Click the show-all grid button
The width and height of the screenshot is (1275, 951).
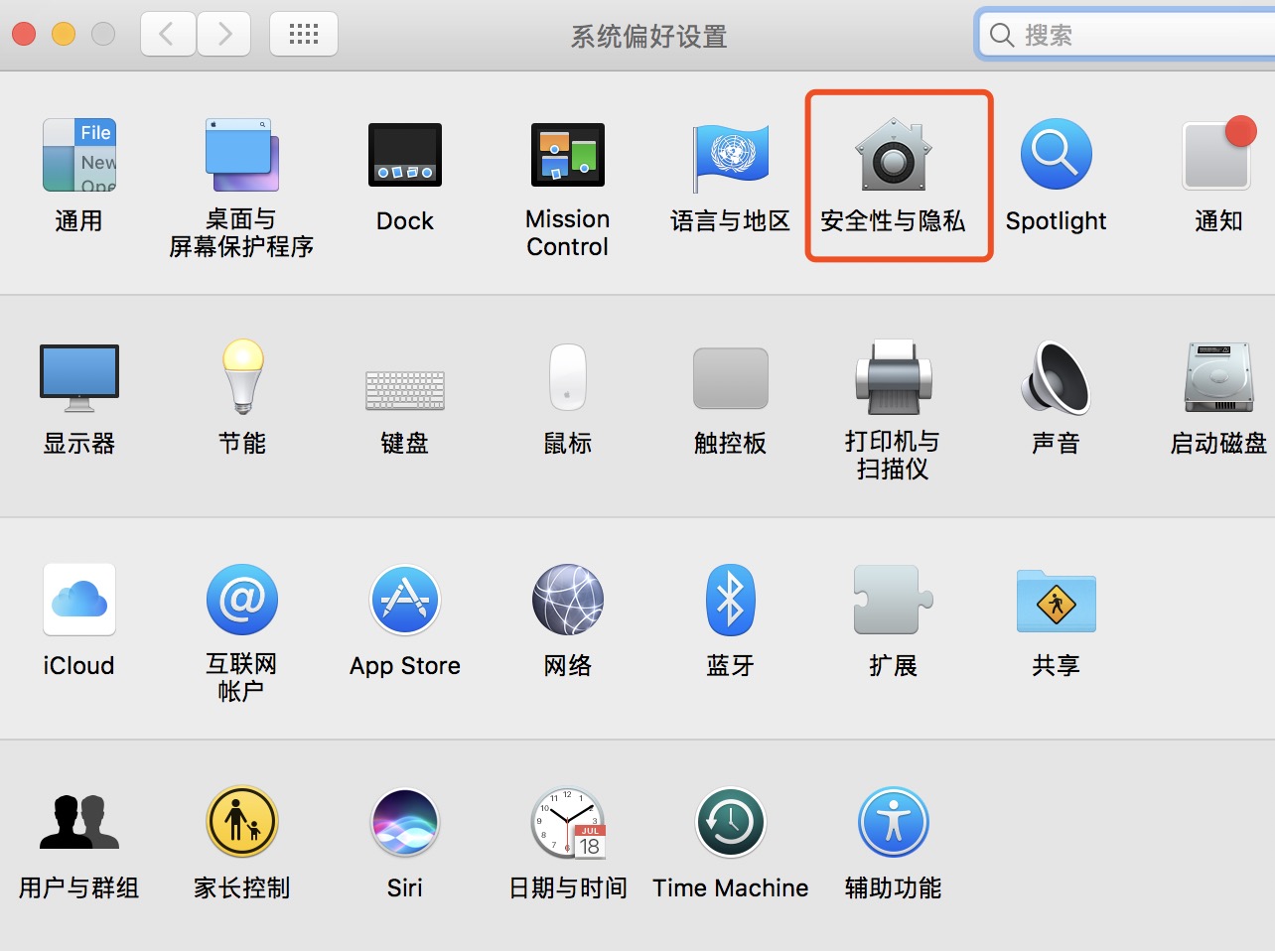coord(304,35)
